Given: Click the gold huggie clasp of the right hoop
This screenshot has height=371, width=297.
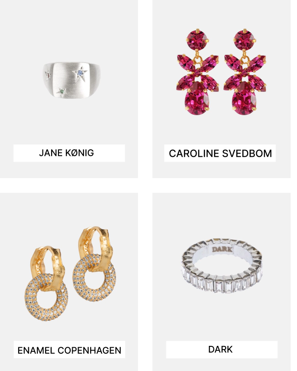Looking at the screenshot, I should coord(95,245).
